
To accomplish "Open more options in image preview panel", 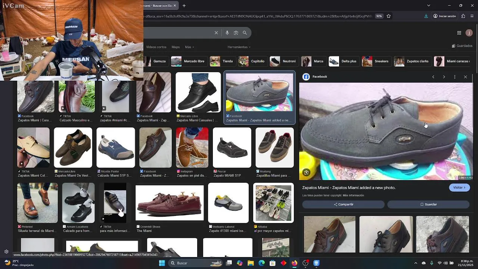I will 454,77.
